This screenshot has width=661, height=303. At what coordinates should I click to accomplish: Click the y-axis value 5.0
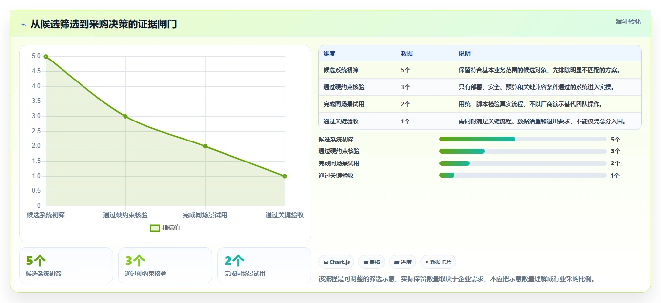coord(36,56)
